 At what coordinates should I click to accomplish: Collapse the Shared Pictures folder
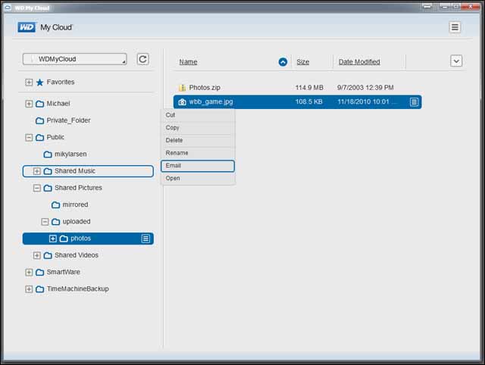(37, 188)
